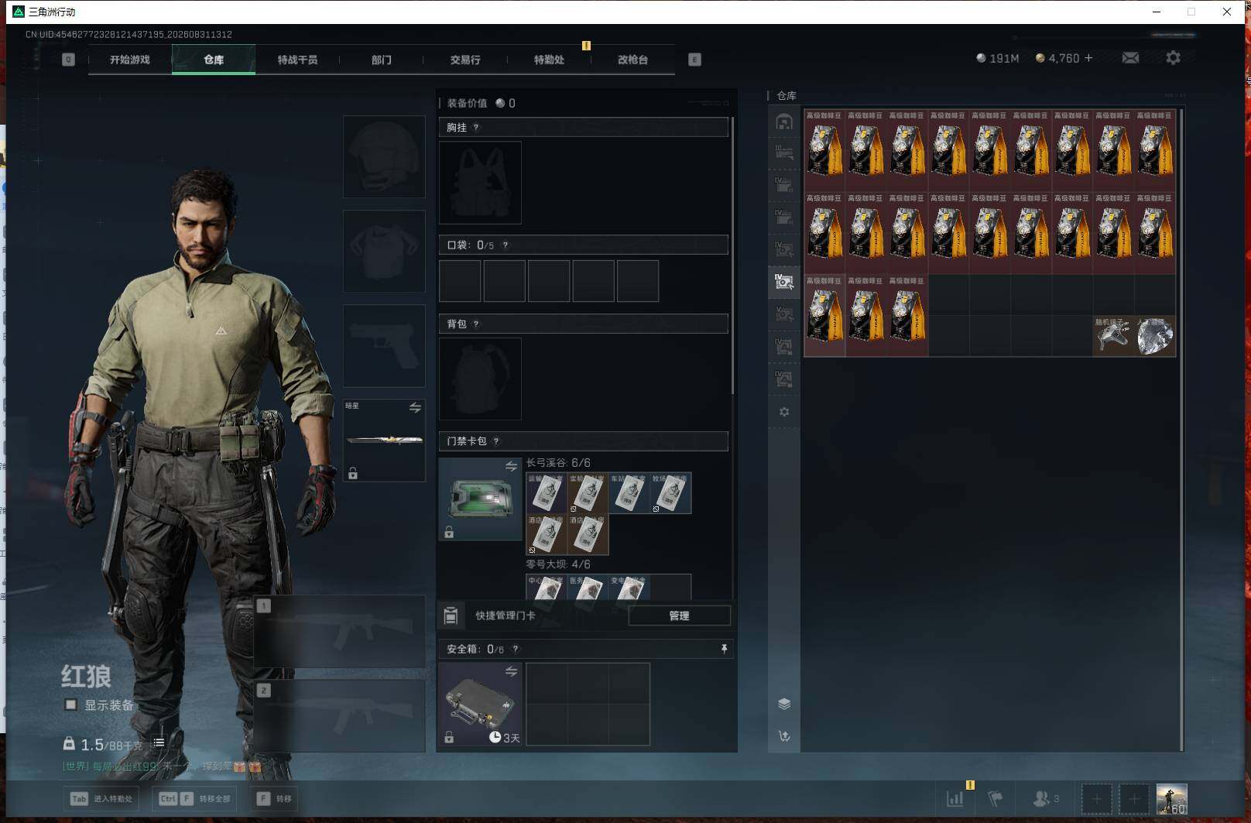
Task: Click the E next tab key button
Action: coord(694,60)
